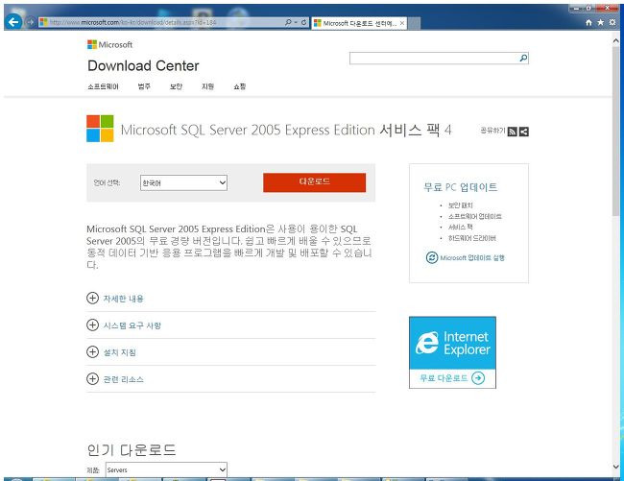This screenshot has width=624, height=481.
Task: Open the 보안 navigation menu
Action: tap(176, 86)
